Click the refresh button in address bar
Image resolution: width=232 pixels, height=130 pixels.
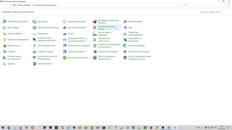click(x=186, y=5)
